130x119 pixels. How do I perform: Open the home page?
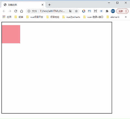tap(22, 11)
